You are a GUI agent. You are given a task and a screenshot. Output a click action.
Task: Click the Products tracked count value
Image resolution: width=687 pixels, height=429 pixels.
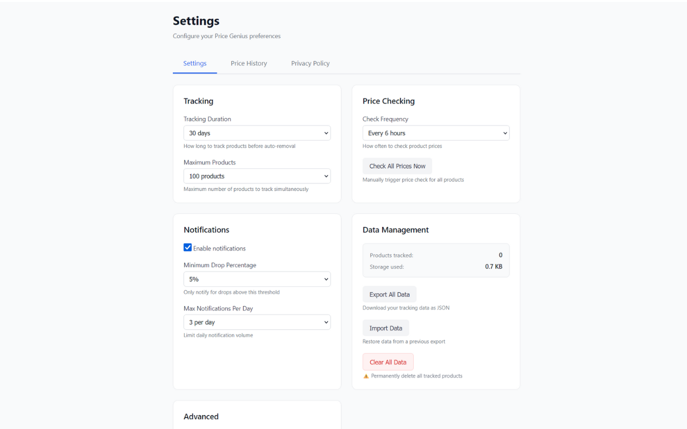click(500, 255)
